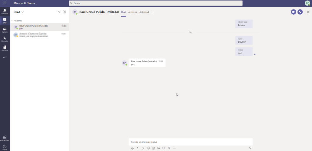The height and width of the screenshot is (151, 312).
Task: Add a tab with plus button
Action: pyautogui.click(x=153, y=12)
